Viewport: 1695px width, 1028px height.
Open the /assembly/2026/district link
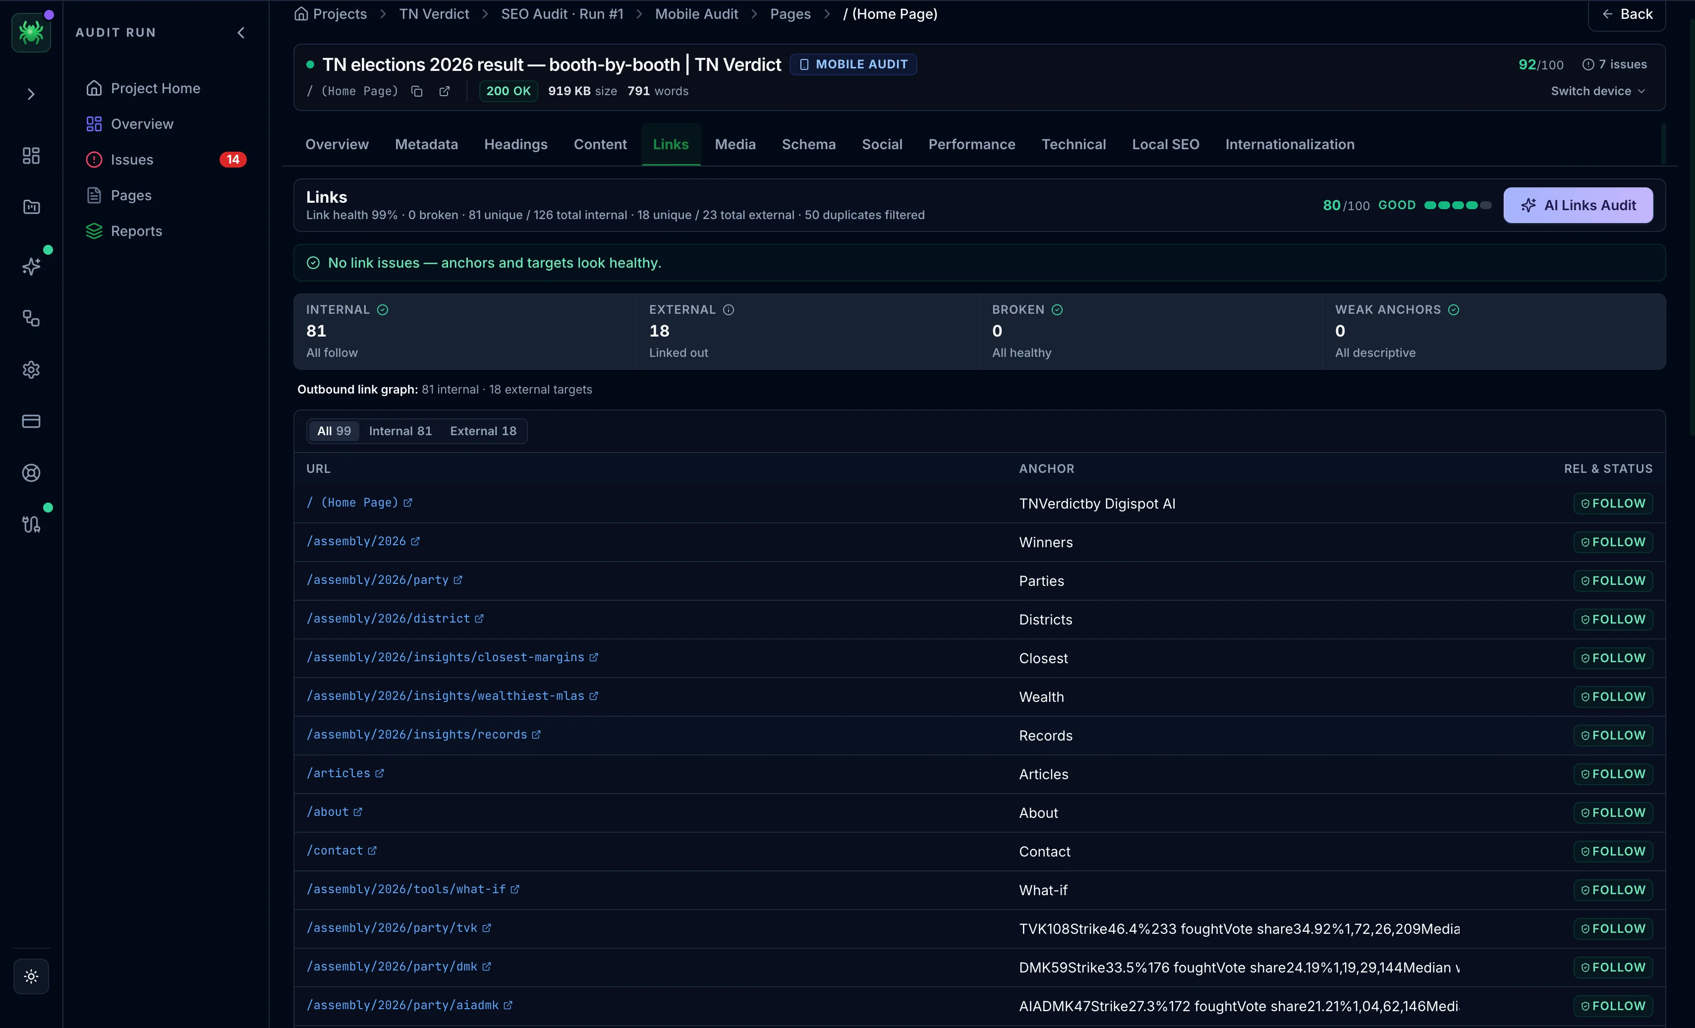pos(388,619)
